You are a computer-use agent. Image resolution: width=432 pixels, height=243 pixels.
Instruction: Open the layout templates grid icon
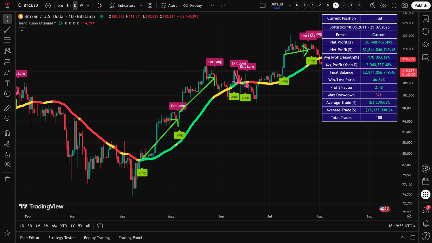pyautogui.click(x=150, y=5)
